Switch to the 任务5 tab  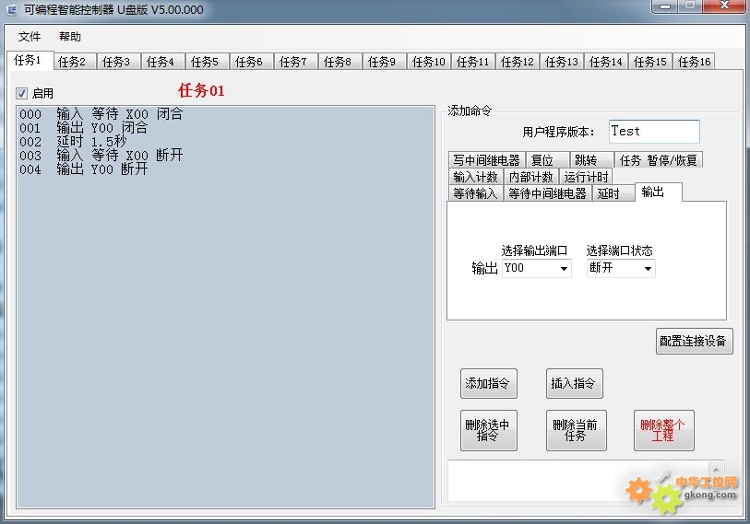pyautogui.click(x=208, y=62)
